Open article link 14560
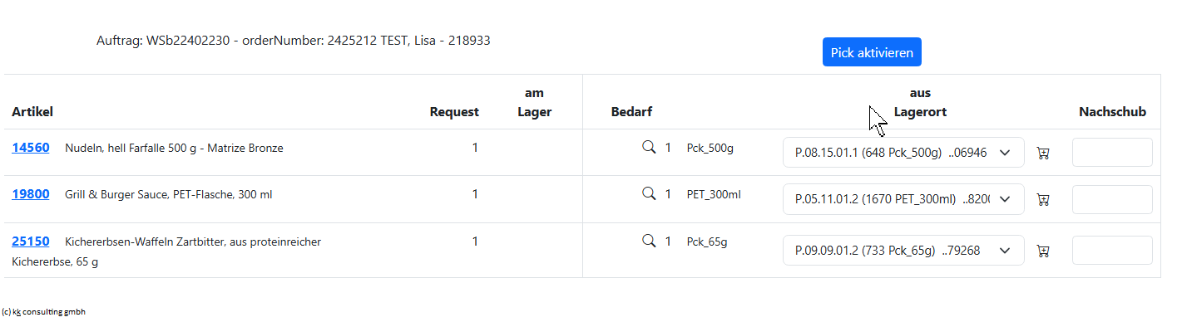Screen dimensions: 1182x322 tap(30, 148)
